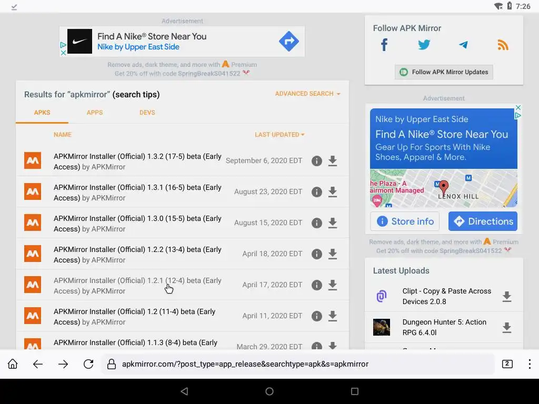Open APK Mirror Twitter icon
This screenshot has height=404, width=539.
pyautogui.click(x=424, y=45)
